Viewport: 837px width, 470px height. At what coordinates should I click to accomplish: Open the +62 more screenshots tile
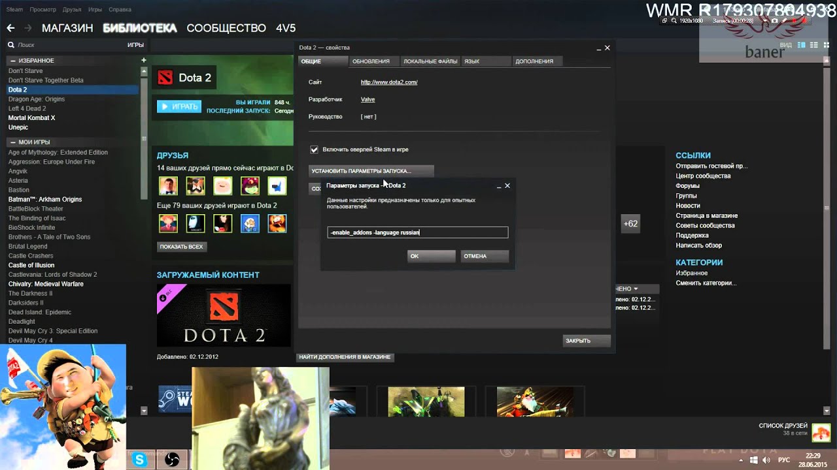630,223
